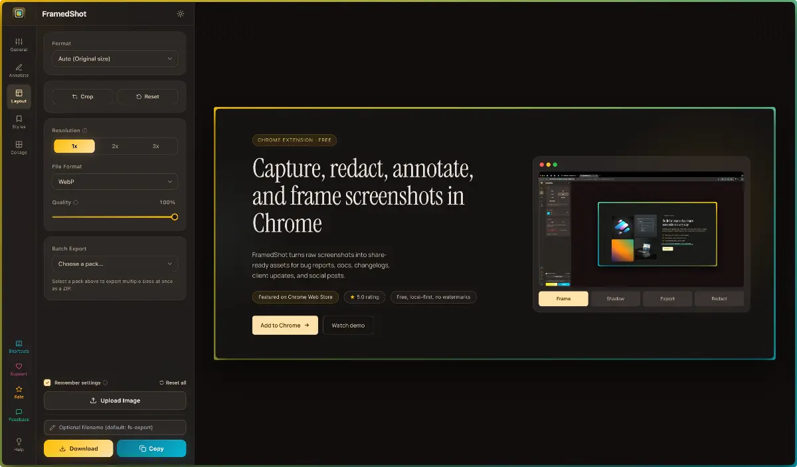797x467 pixels.
Task: Open the Rate page from the sidebar
Action: (x=18, y=391)
